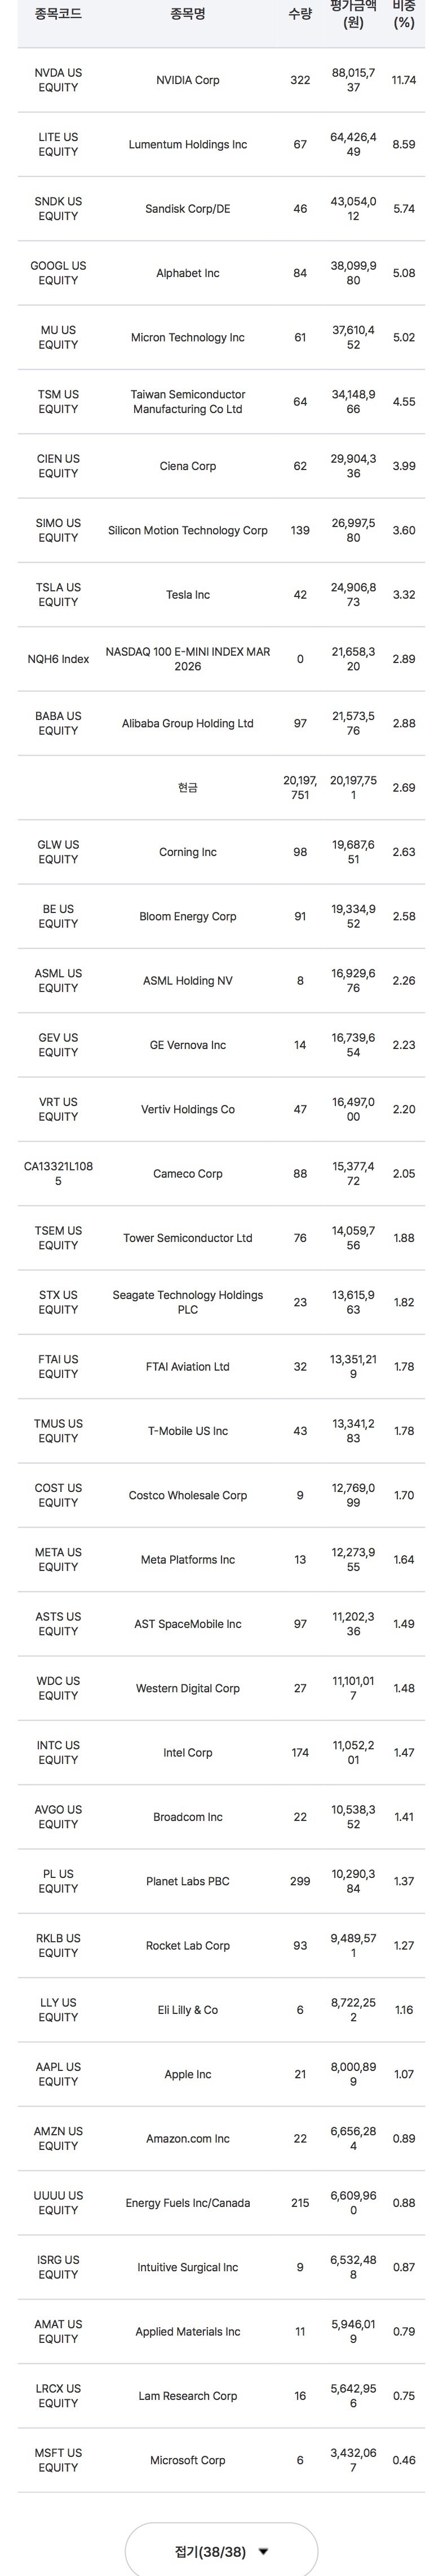
Task: Click the Tesla Inc weight value 3.32
Action: 404,595
